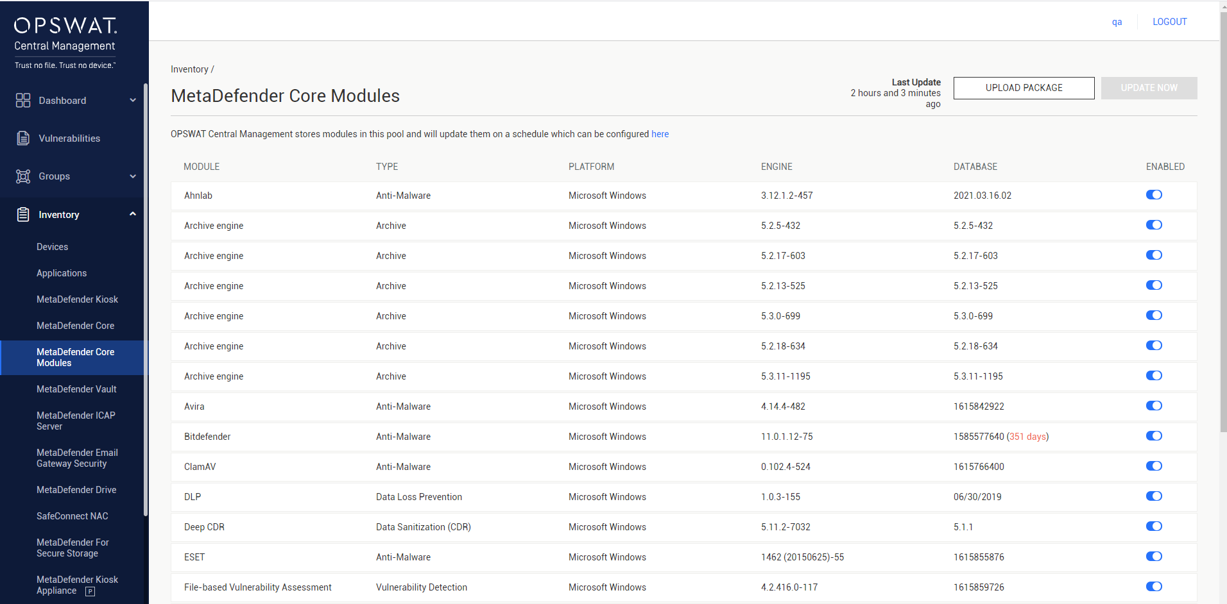Click the Groups network icon
Screen dimensions: 1227x604
pos(23,176)
